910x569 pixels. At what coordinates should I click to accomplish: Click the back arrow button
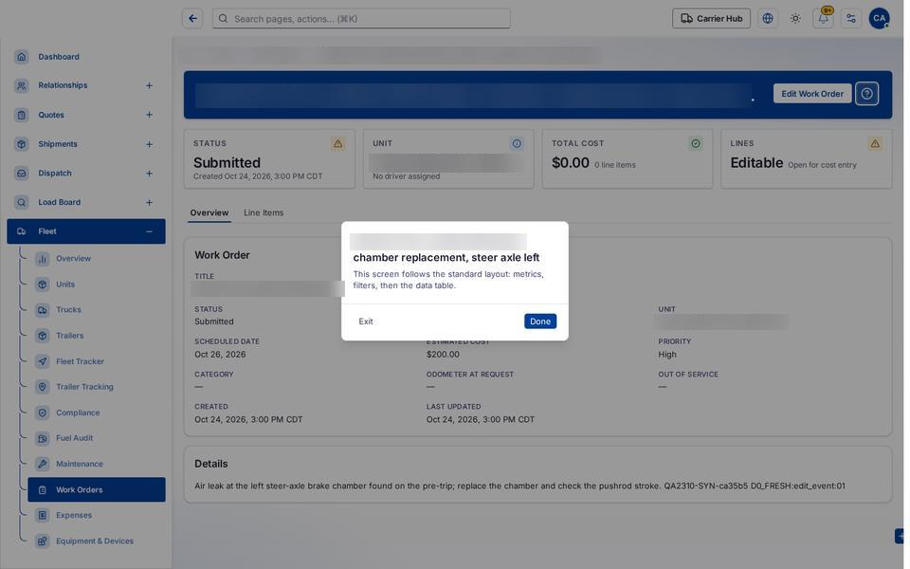pos(192,19)
